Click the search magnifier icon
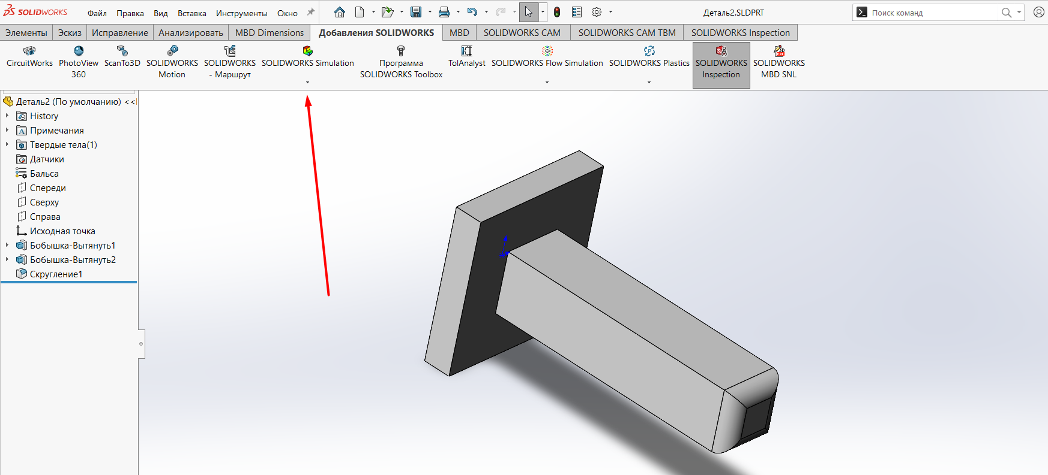Image resolution: width=1048 pixels, height=475 pixels. coord(1007,13)
